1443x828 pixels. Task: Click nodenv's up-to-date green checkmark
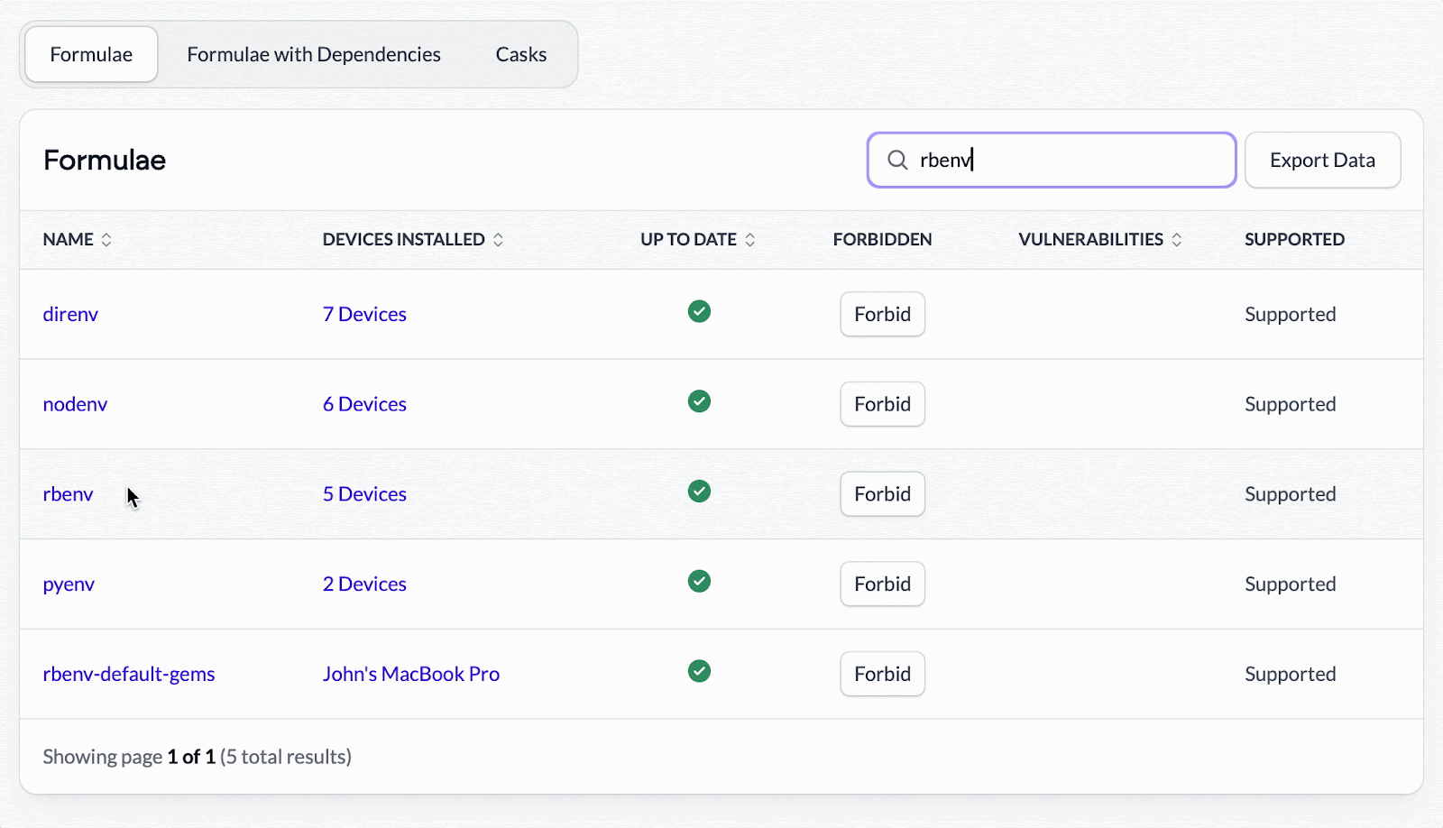[x=699, y=401]
